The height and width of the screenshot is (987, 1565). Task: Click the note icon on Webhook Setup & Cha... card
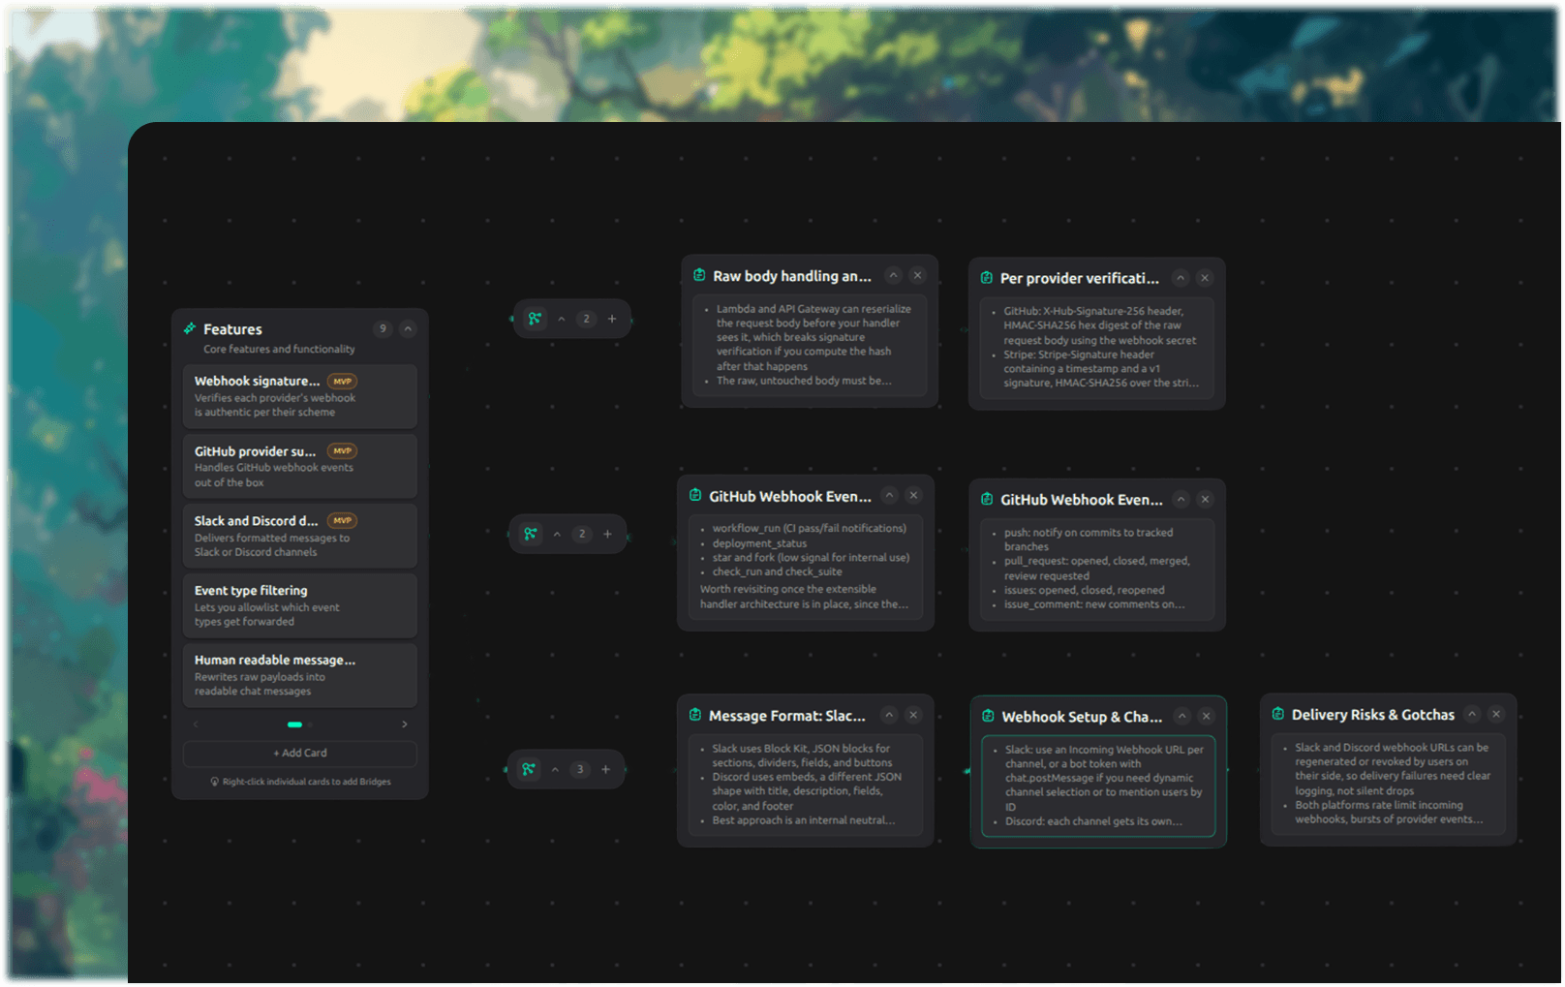(x=988, y=716)
